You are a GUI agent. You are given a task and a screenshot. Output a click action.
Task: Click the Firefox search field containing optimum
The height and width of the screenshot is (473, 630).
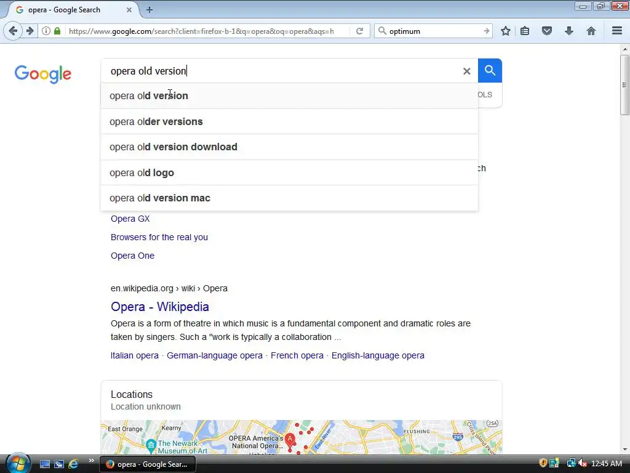click(434, 31)
